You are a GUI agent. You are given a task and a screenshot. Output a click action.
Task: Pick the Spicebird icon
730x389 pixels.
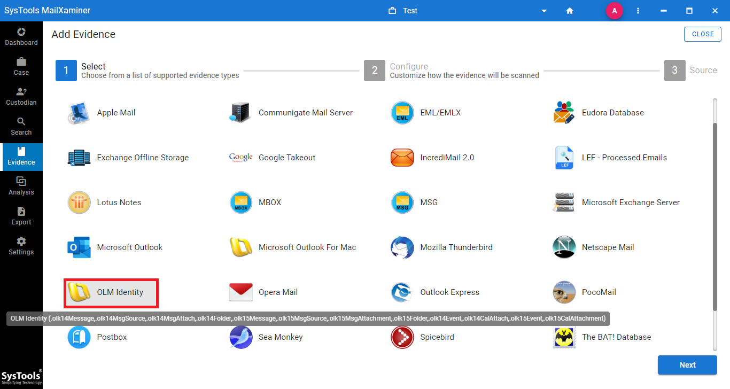coord(402,337)
